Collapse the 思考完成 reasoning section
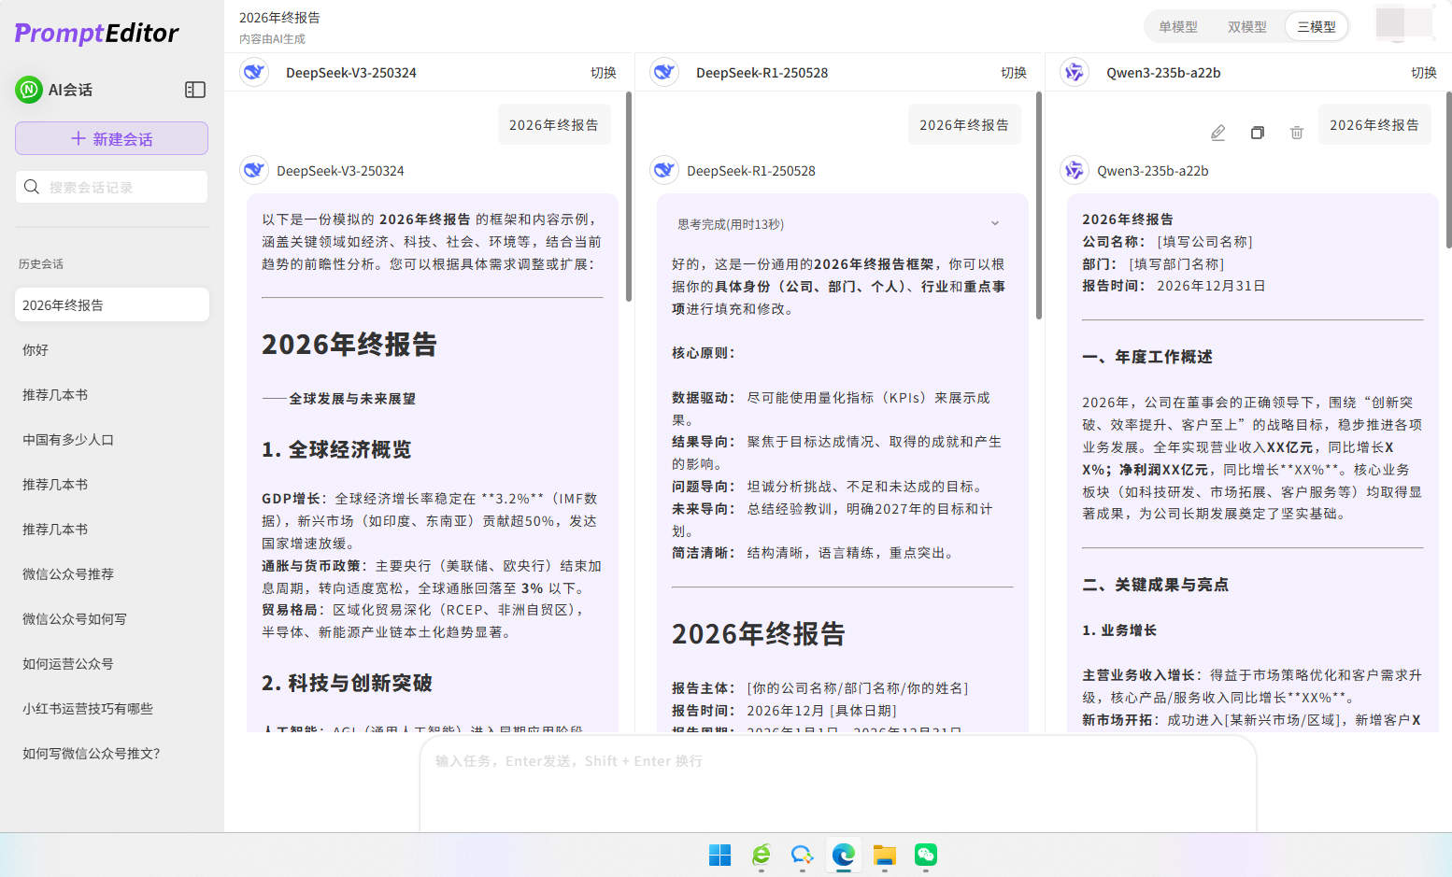 (x=995, y=222)
